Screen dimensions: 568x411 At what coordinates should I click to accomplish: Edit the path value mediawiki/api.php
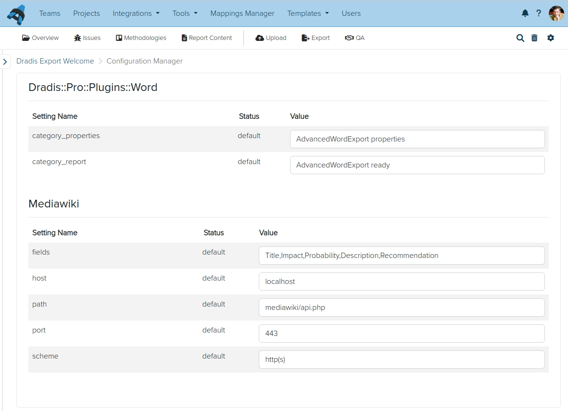[402, 308]
